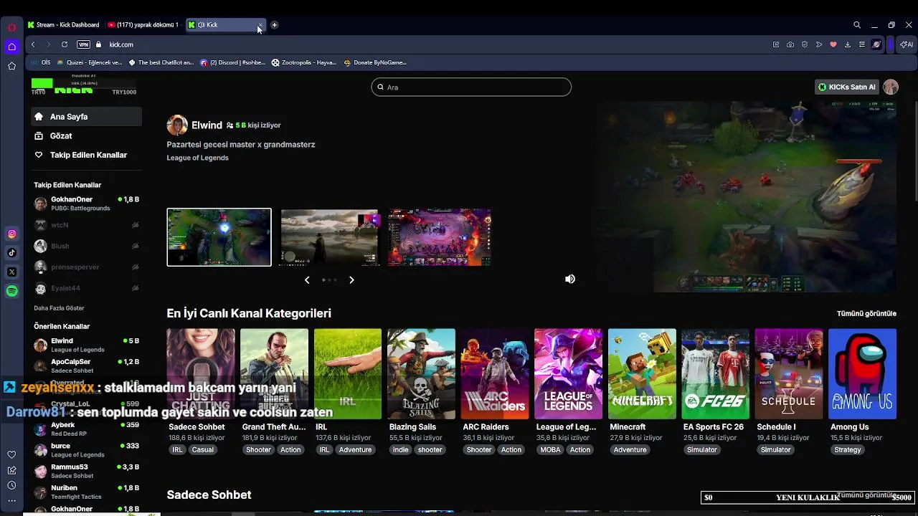
Task: Open Nuriben's Teamfight Tactics channel
Action: (x=86, y=492)
